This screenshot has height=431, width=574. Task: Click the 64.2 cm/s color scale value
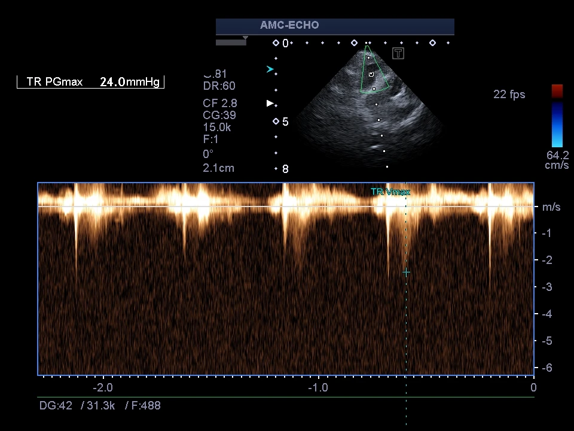(557, 160)
